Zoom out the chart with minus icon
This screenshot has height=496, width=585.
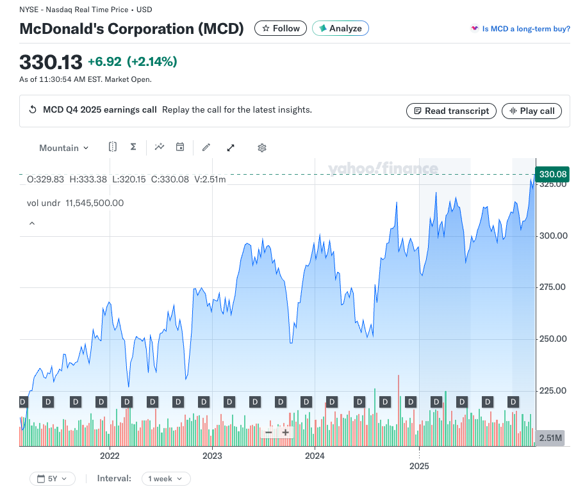tap(269, 433)
